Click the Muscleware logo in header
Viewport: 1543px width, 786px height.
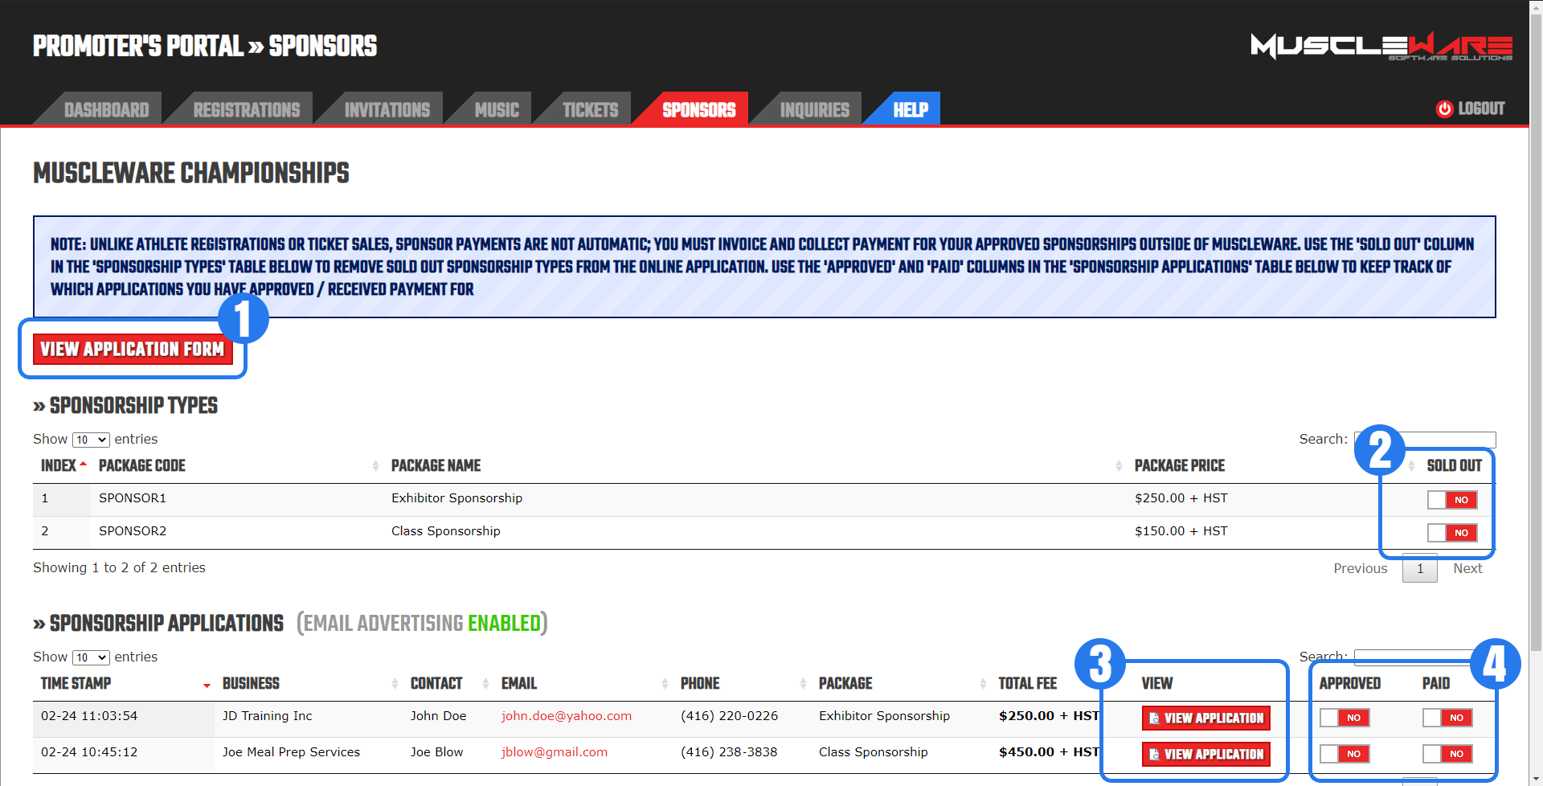tap(1381, 47)
